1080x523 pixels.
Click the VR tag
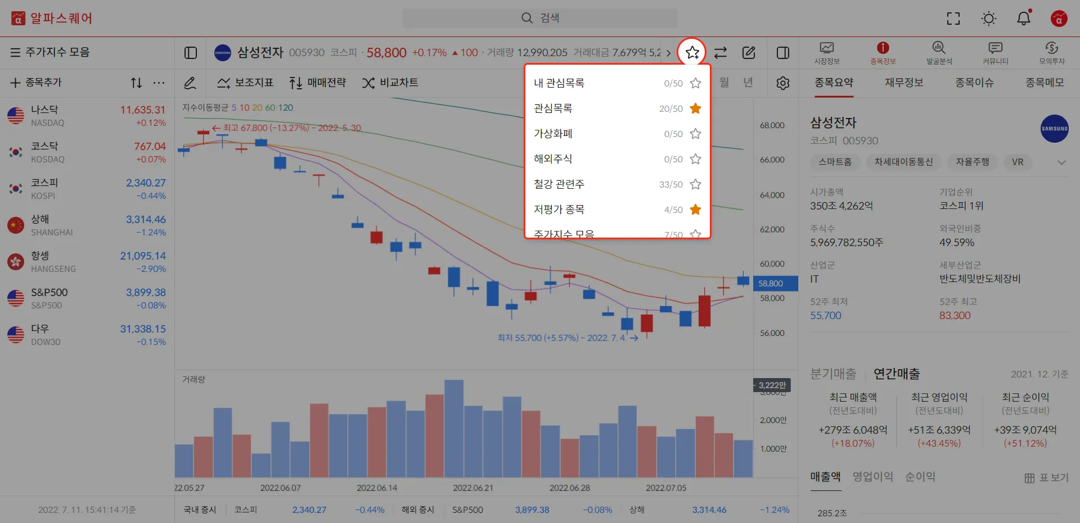point(1018,162)
